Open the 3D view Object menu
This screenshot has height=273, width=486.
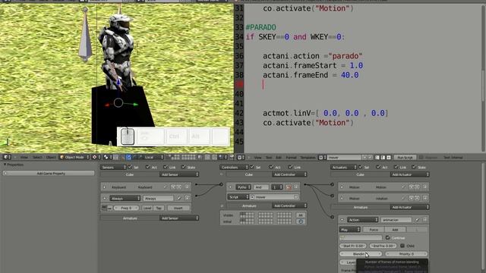tap(51, 157)
